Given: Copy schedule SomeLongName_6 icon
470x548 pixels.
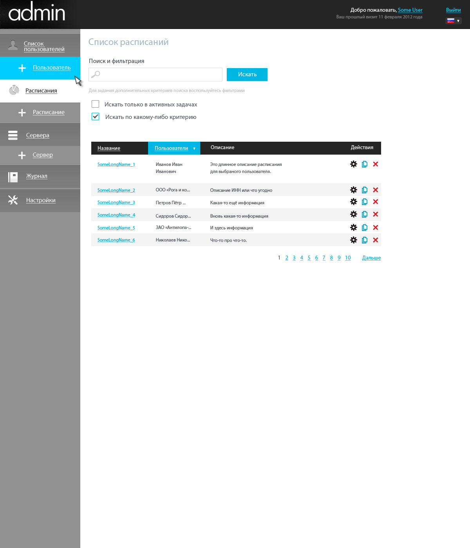Looking at the screenshot, I should tap(365, 240).
